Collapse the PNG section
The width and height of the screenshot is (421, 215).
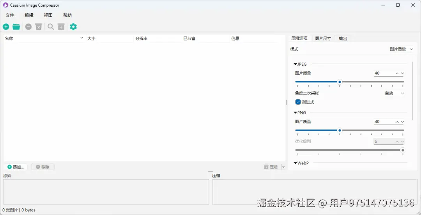point(295,113)
